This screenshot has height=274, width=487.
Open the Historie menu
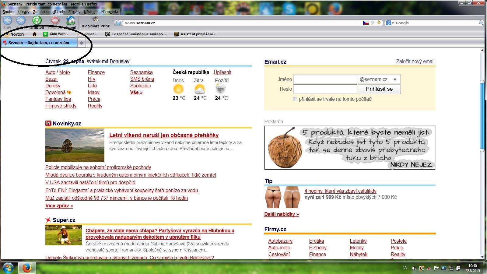click(58, 12)
